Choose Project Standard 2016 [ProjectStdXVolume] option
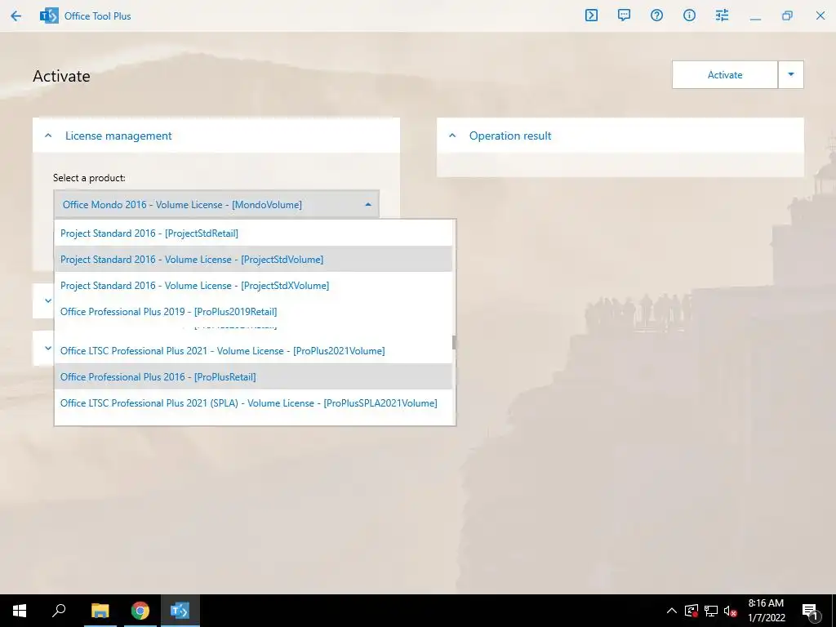 253,285
